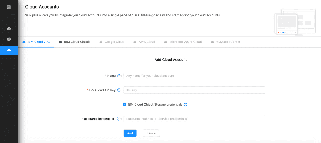Screen dimensions: 321x143
Task: Click the plus icon in sidebar
Action: click(x=9, y=18)
